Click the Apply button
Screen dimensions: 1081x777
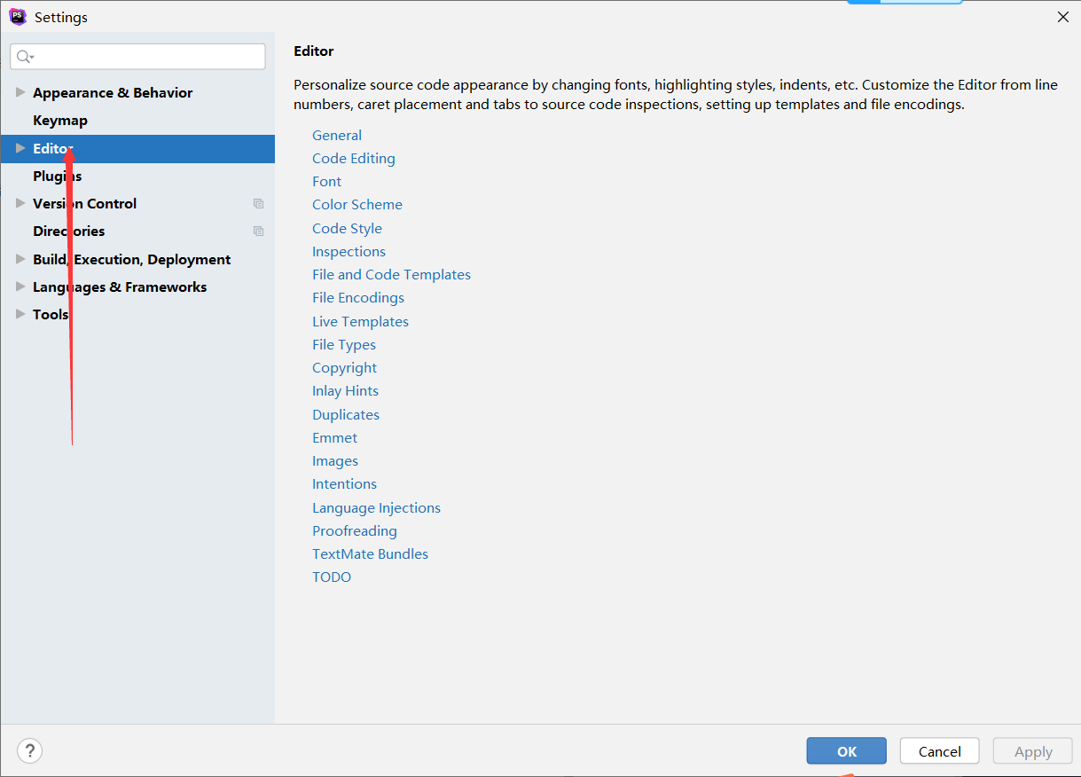coord(1033,750)
